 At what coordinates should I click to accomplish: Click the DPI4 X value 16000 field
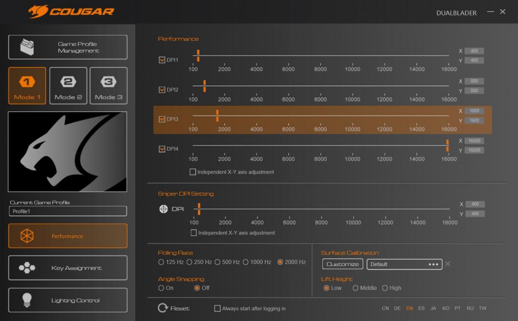474,141
